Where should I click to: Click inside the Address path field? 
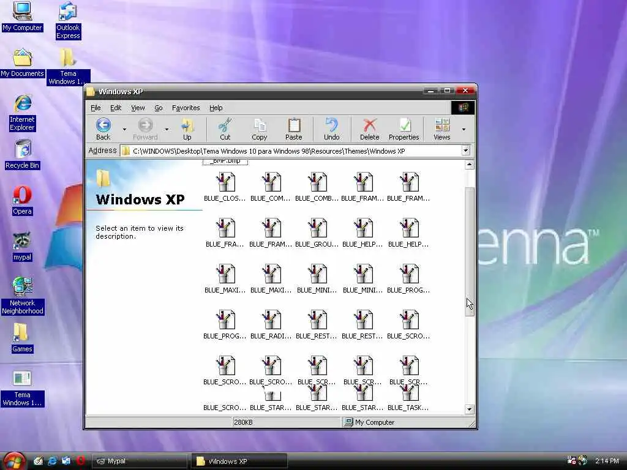[295, 151]
